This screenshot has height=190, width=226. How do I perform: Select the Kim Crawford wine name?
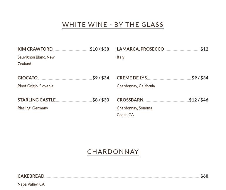click(x=35, y=49)
